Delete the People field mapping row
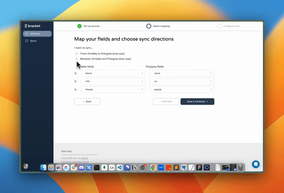Screen dimensions: 284x193 [x=76, y=90]
